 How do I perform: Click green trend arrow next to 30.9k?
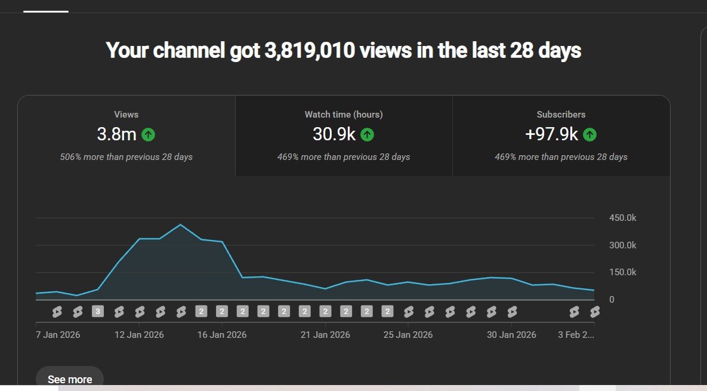(368, 135)
